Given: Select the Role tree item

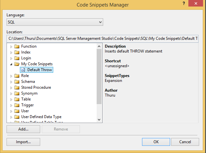Looking at the screenshot, I should (25, 76).
